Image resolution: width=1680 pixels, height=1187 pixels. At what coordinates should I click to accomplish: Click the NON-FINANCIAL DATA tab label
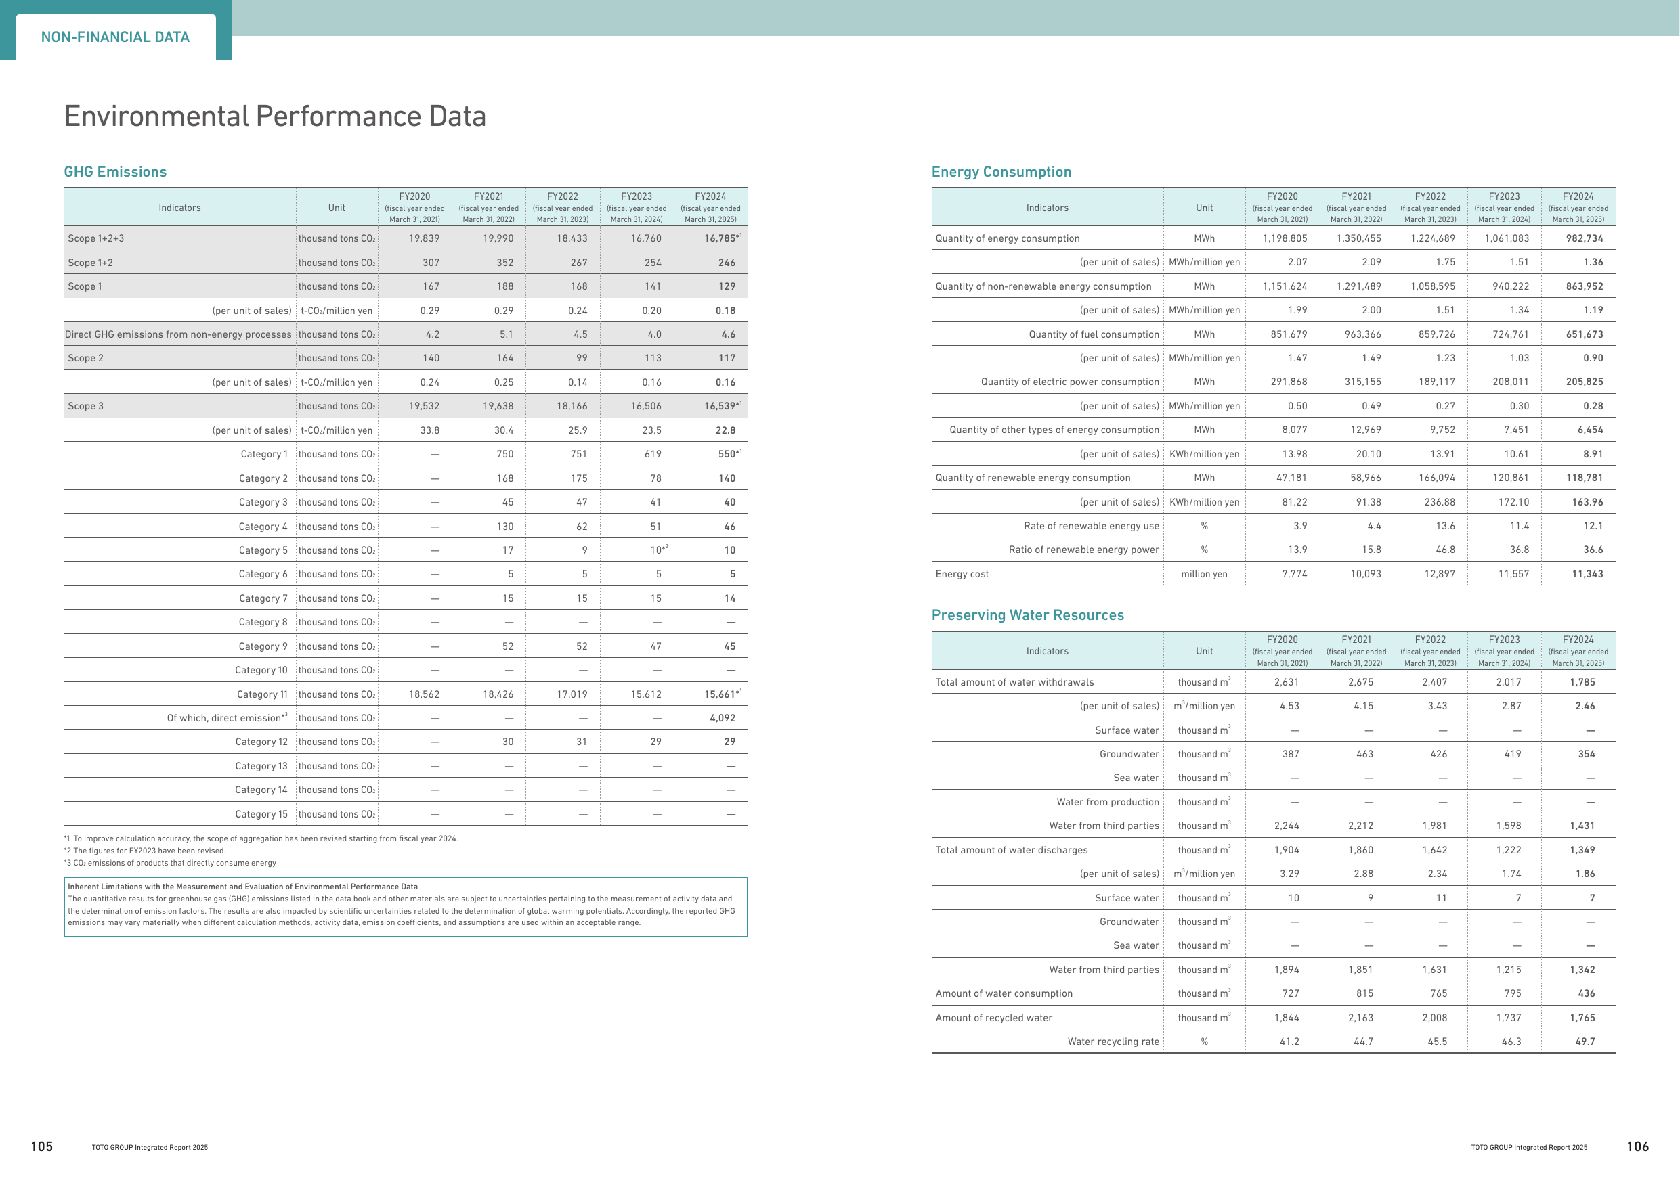[115, 37]
